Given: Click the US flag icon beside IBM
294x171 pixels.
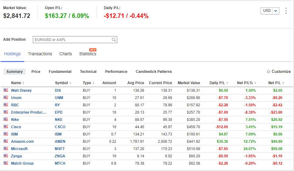Looking at the screenshot, I should coord(6,134).
